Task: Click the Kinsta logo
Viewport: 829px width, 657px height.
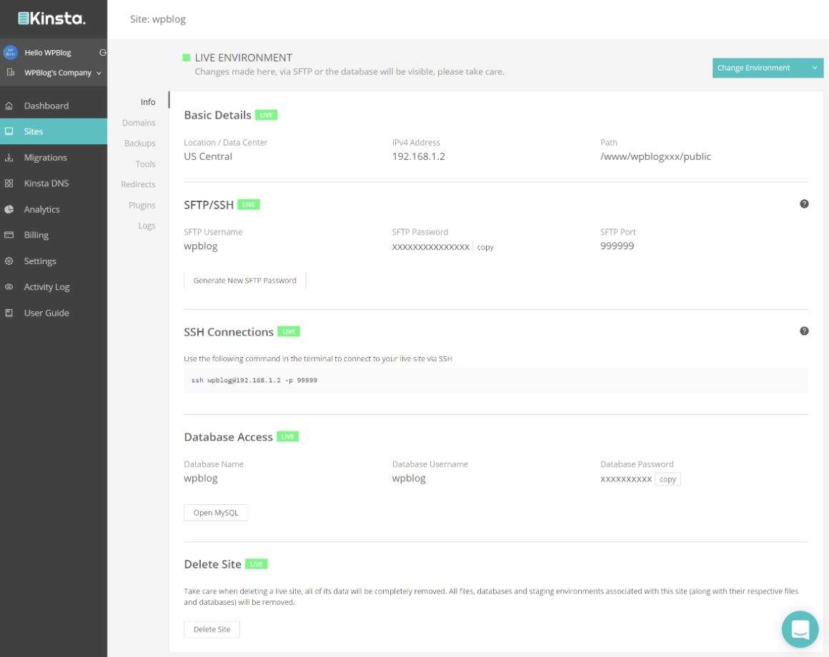Action: [51, 19]
